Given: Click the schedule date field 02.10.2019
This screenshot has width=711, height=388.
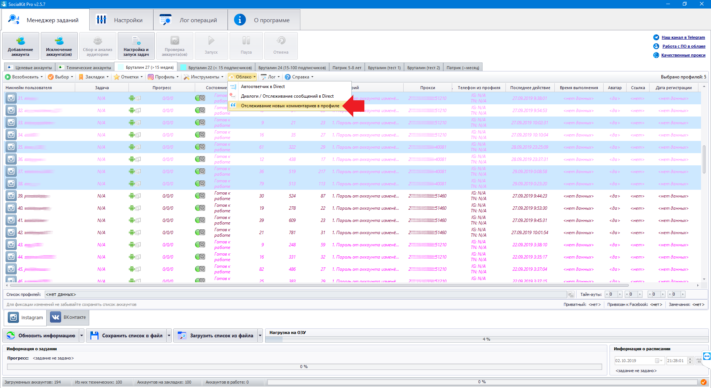Looking at the screenshot, I should click(x=639, y=361).
